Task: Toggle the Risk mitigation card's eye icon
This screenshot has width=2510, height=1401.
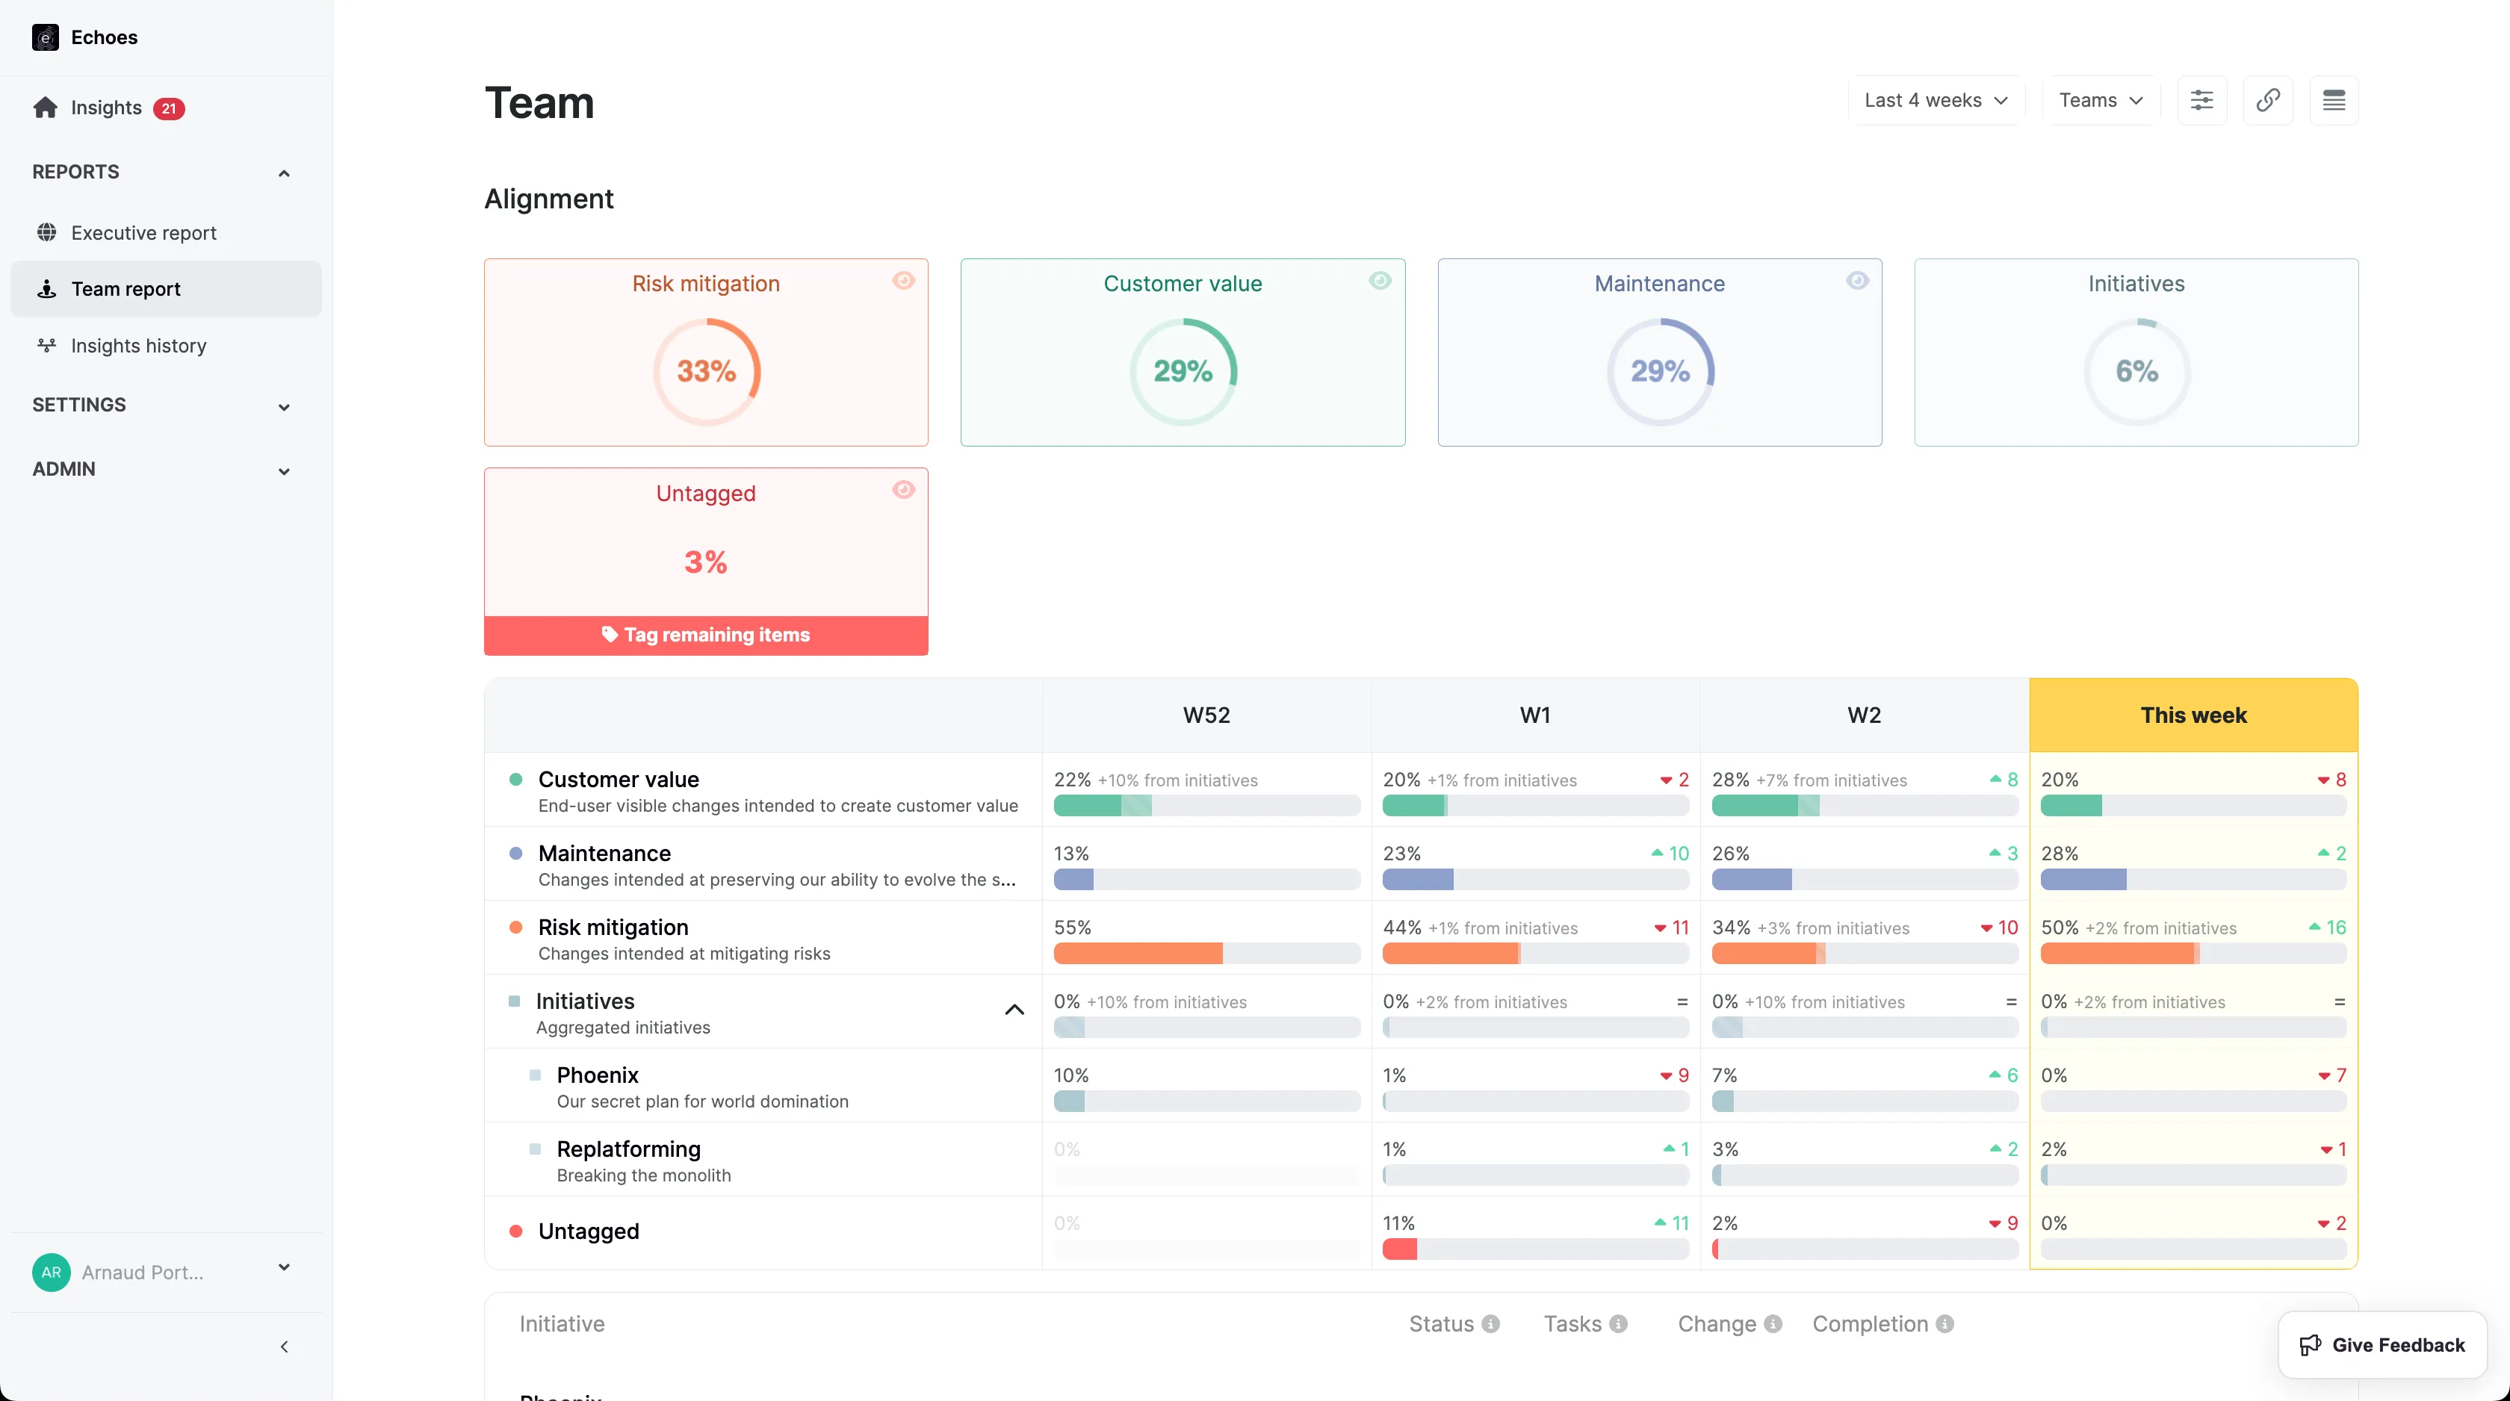Action: coord(903,281)
